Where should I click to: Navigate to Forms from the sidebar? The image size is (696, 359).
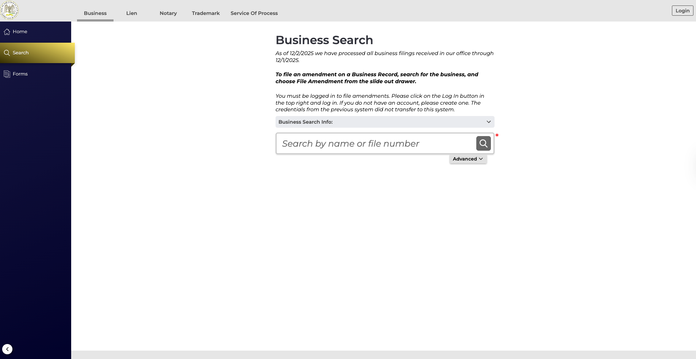click(21, 74)
